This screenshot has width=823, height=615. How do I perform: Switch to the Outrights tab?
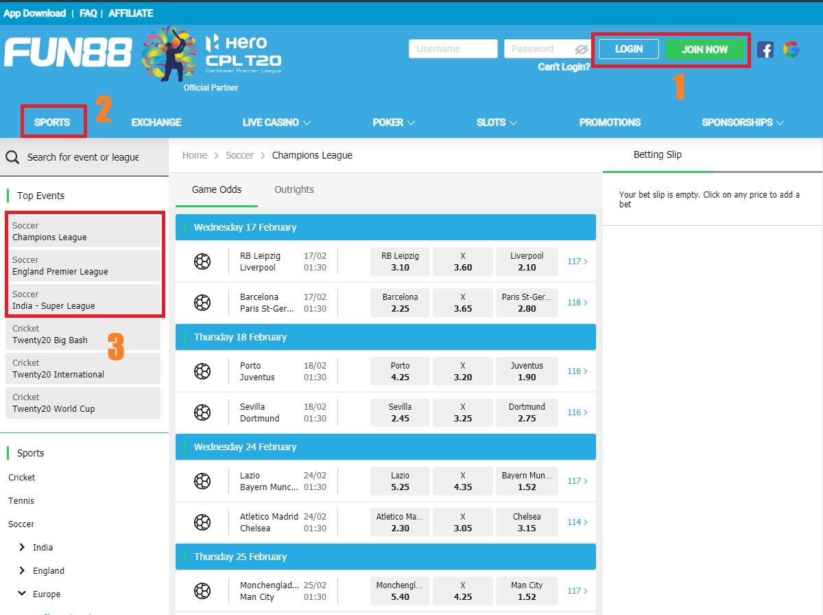[294, 189]
